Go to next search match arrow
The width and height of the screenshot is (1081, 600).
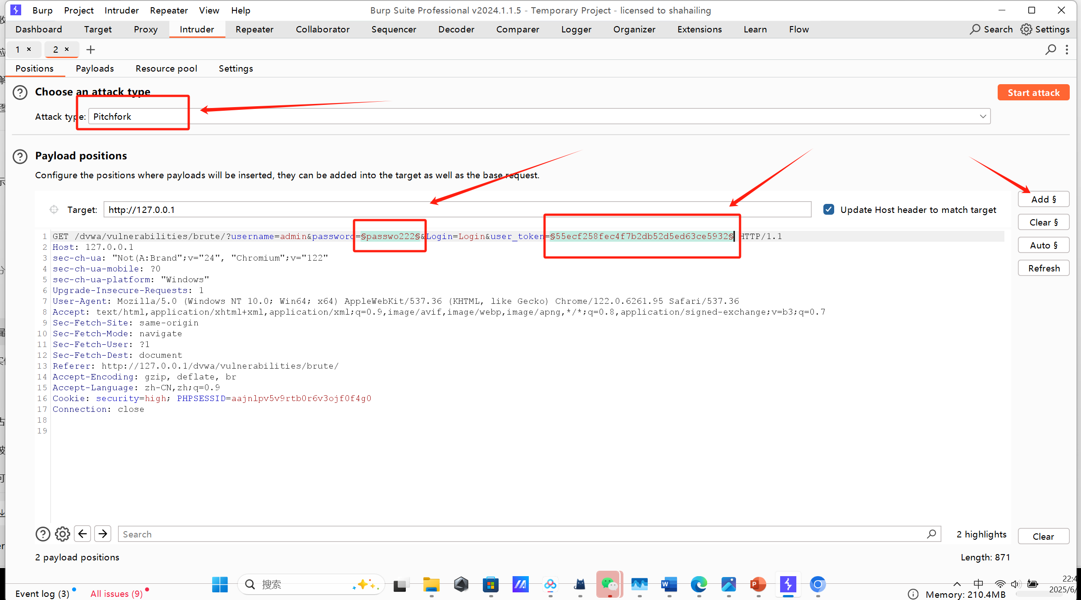click(103, 534)
